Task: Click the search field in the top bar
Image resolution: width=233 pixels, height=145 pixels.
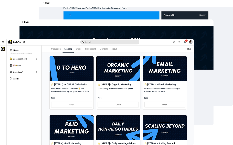Action: click(110, 42)
